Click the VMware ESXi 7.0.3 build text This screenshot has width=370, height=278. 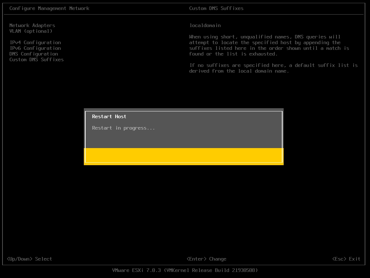point(185,270)
